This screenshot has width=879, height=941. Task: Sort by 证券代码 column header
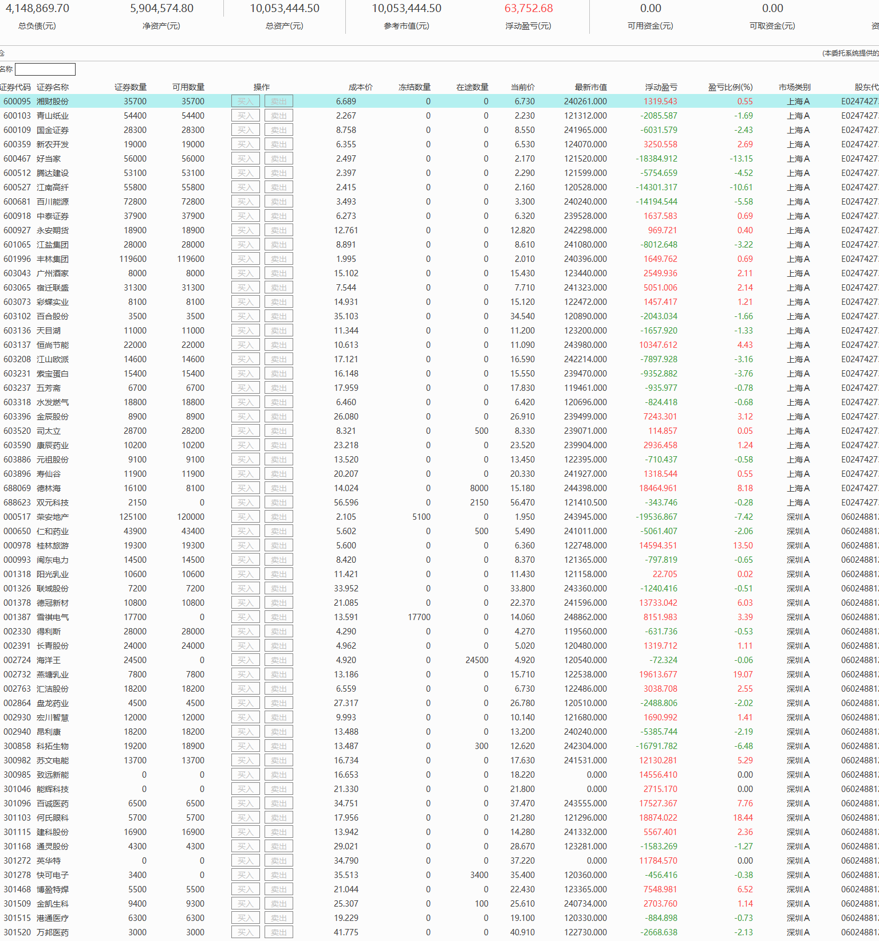coord(15,87)
